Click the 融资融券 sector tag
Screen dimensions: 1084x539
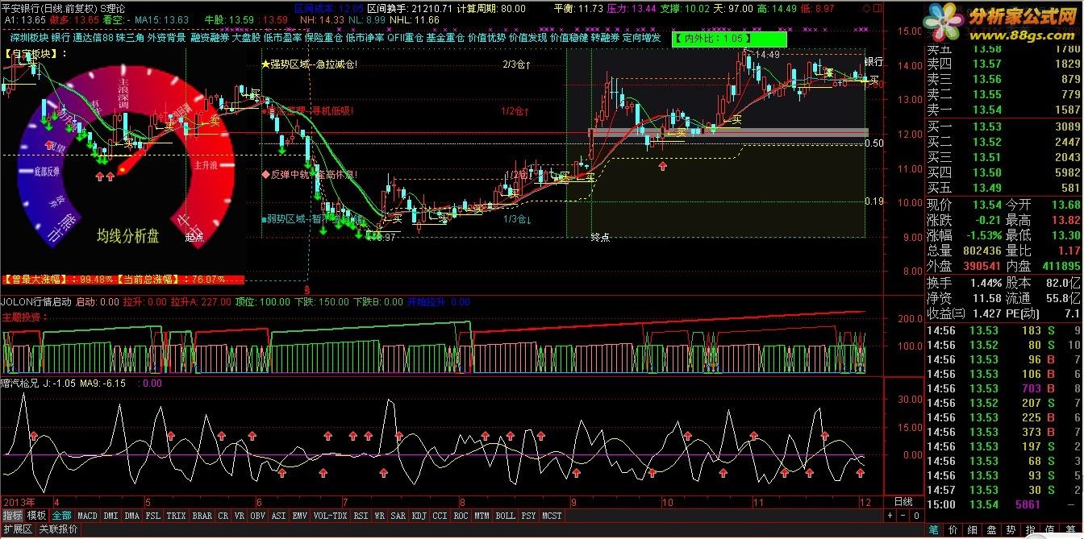click(210, 38)
